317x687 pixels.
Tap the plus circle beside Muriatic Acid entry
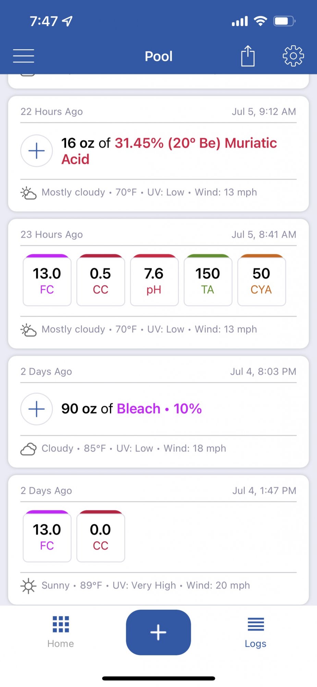(37, 151)
